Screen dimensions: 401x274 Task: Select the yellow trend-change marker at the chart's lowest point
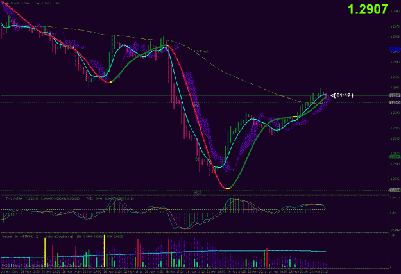(228, 188)
